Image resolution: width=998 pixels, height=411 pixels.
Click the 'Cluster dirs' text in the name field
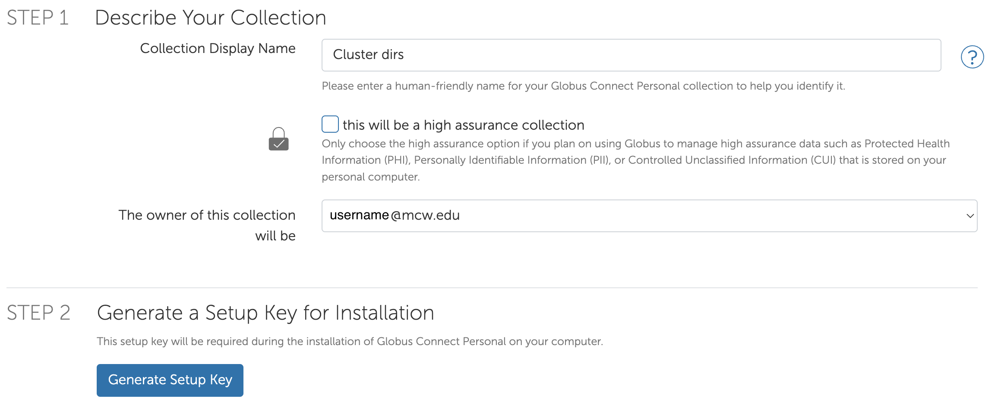coord(368,55)
